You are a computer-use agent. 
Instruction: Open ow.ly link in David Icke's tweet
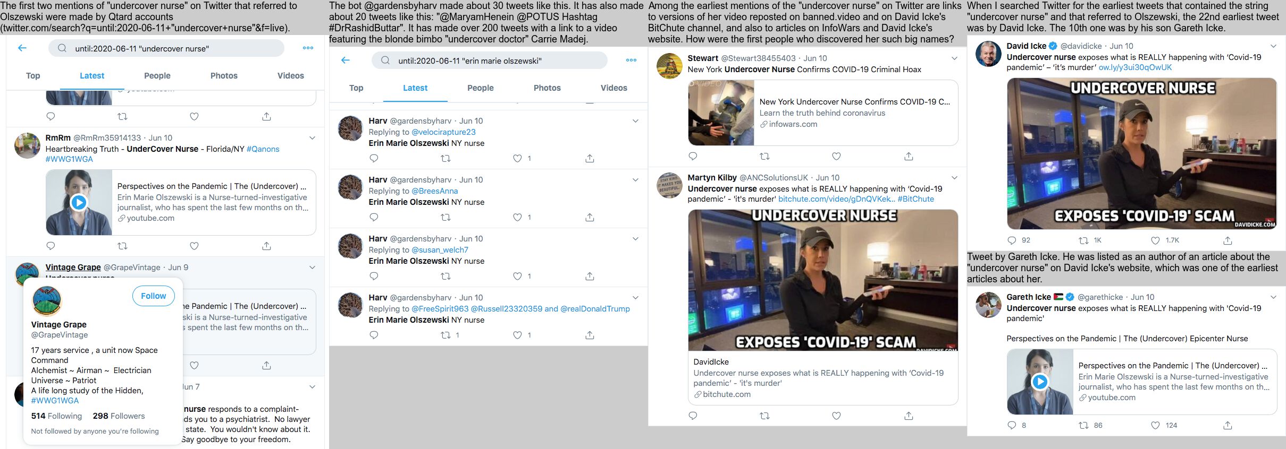[x=1135, y=67]
